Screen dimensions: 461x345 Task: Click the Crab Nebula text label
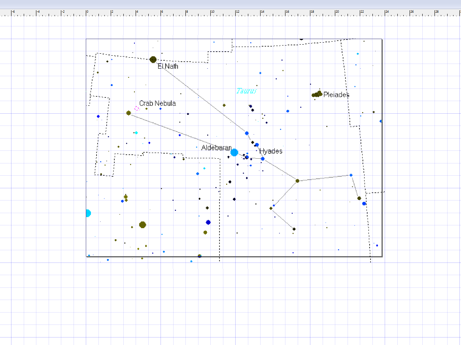pyautogui.click(x=157, y=103)
